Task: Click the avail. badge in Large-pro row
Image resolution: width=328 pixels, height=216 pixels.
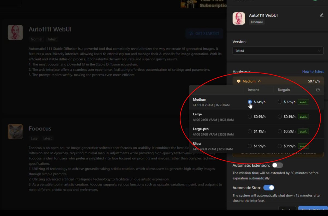Action: coord(303,131)
